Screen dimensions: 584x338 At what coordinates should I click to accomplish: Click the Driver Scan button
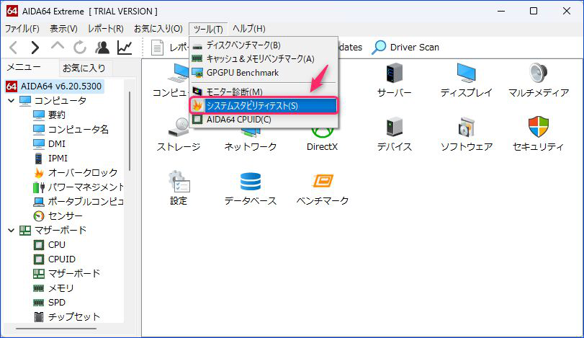click(405, 48)
